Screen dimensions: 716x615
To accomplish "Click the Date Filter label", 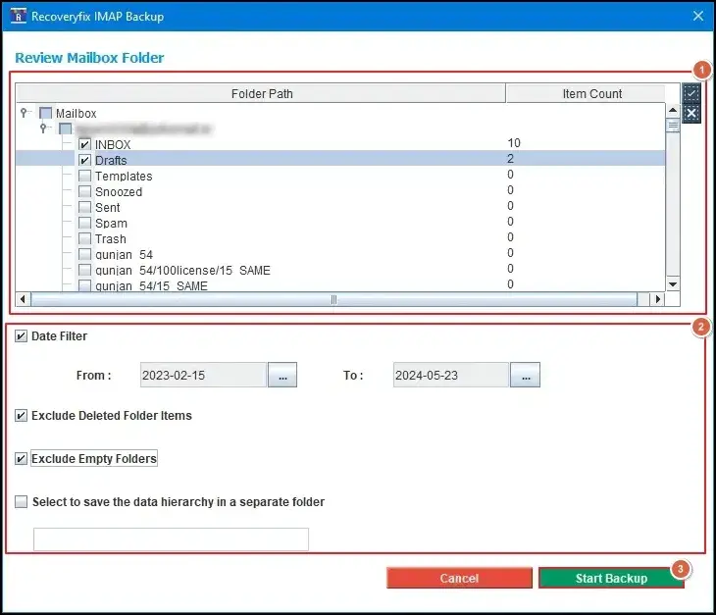I will click(60, 336).
